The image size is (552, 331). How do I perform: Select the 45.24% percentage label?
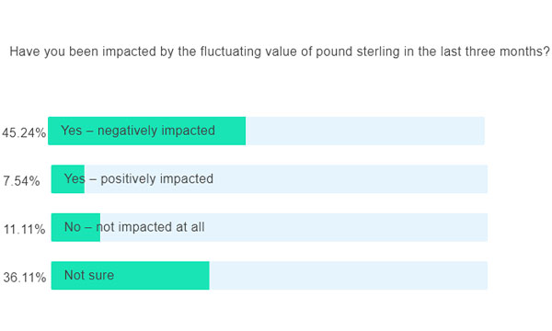pyautogui.click(x=24, y=133)
